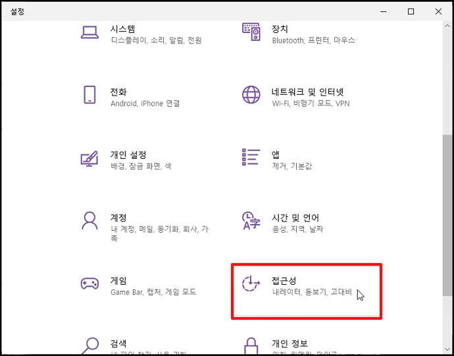Open the 시스템 settings category
Image resolution: width=454 pixels, height=356 pixels.
pyautogui.click(x=123, y=29)
